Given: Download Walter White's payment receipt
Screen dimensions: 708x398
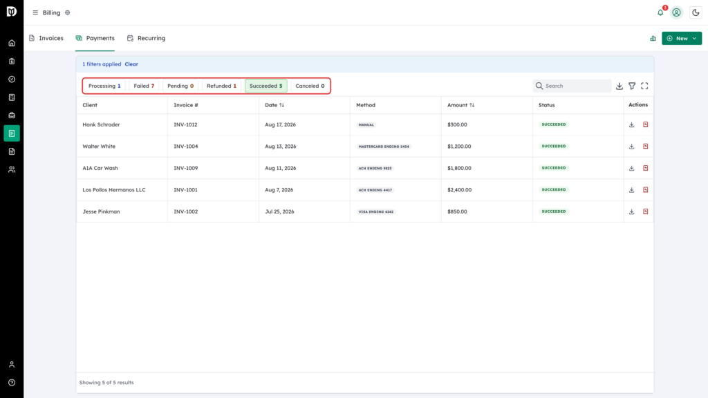Looking at the screenshot, I should [631, 146].
